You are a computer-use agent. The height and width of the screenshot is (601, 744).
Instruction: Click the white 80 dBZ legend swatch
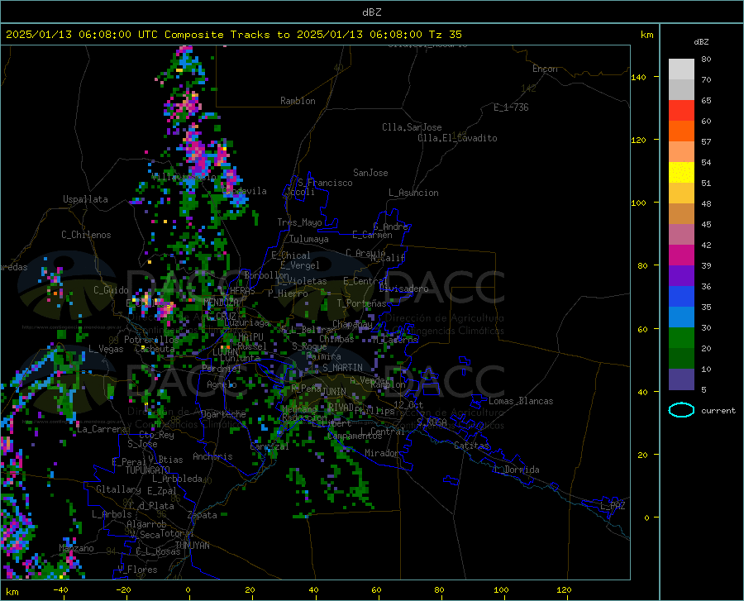[681, 69]
